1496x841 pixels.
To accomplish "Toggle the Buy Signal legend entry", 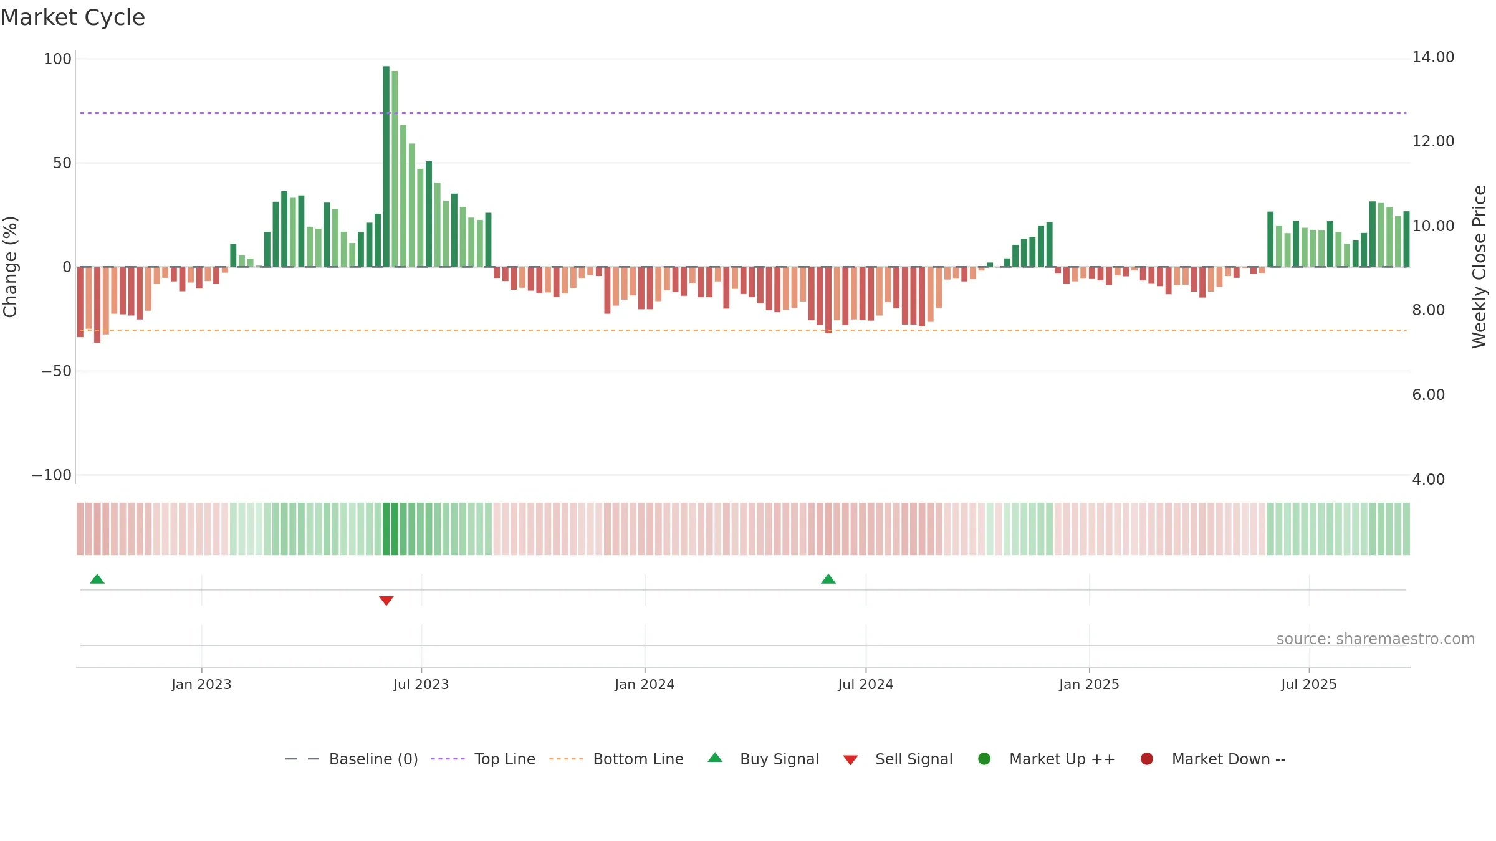I will pyautogui.click(x=764, y=759).
